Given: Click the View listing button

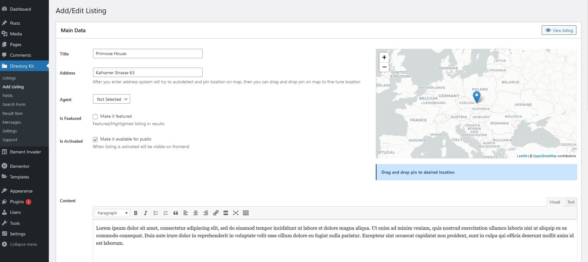Looking at the screenshot, I should tap(559, 30).
